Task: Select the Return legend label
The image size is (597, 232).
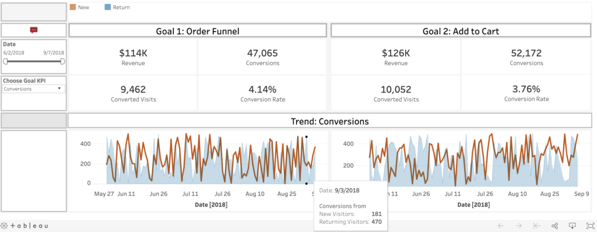Action: click(x=121, y=7)
